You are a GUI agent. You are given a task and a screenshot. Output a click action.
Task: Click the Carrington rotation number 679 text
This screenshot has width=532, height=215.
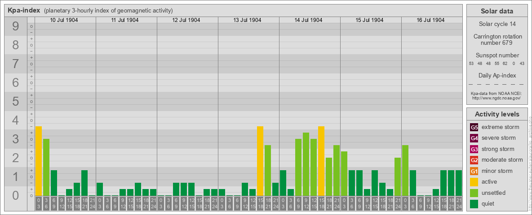(497, 39)
